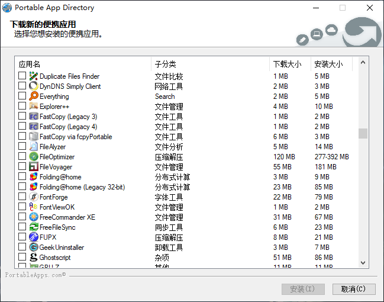The height and width of the screenshot is (302, 384).
Task: Click the 51 MB download size cell
Action: (x=282, y=258)
